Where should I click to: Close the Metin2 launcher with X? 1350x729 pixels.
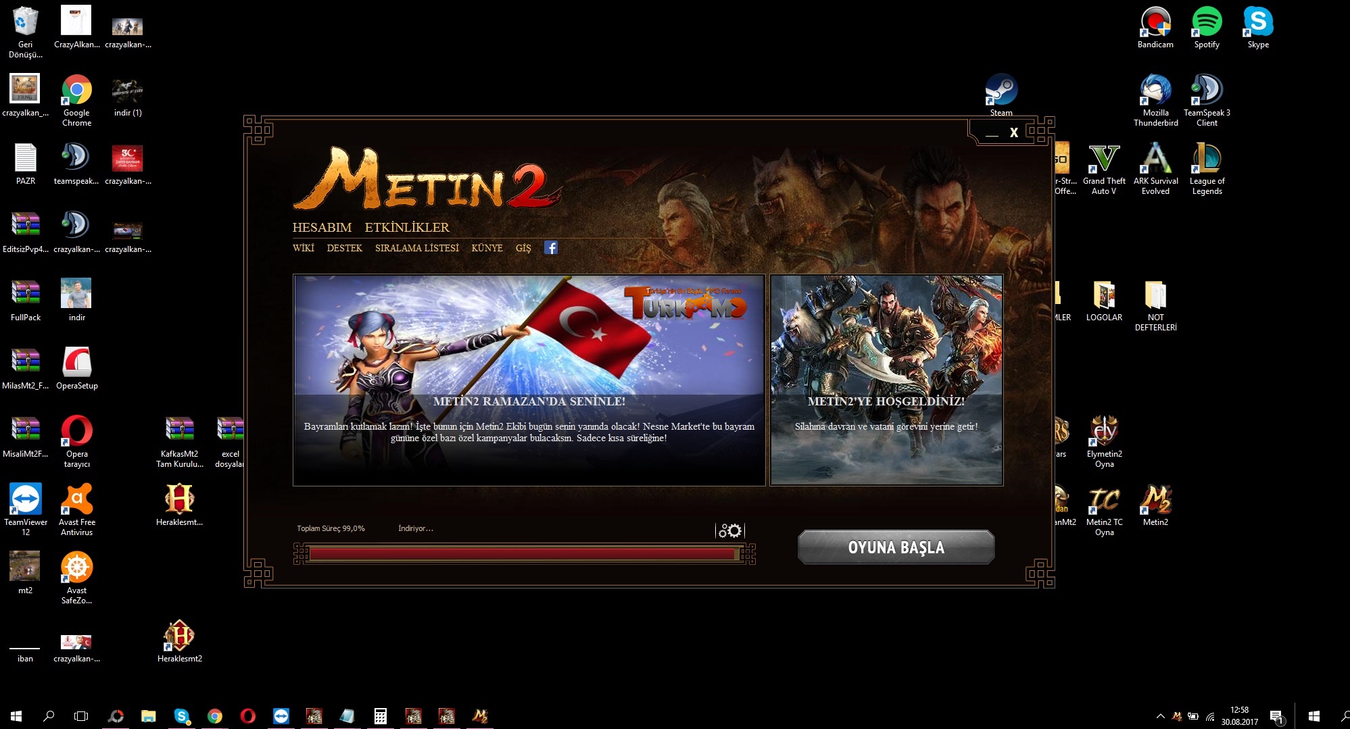(1014, 133)
